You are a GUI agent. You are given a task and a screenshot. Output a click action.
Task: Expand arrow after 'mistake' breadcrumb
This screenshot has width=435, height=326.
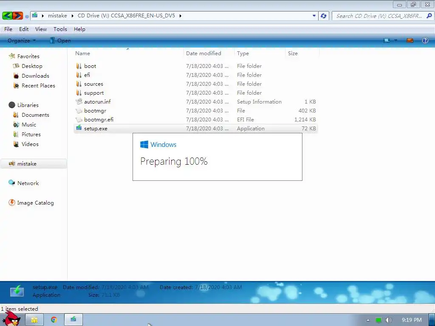[x=72, y=16]
